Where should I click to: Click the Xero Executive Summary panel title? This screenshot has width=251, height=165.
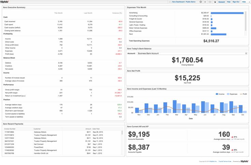pos(14,7)
